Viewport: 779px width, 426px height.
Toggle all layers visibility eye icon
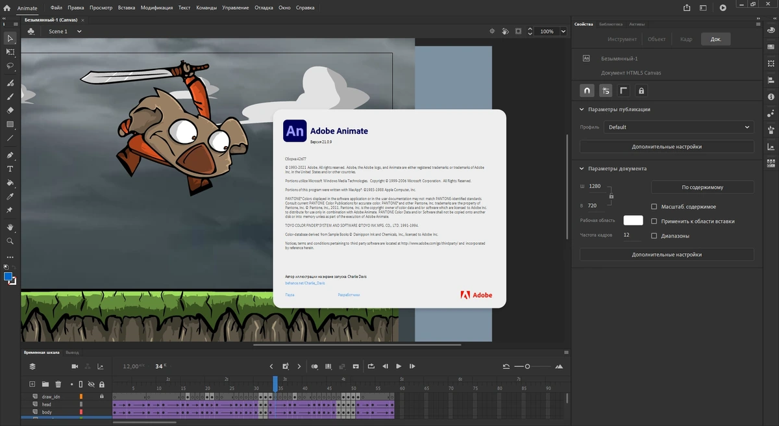tap(92, 384)
